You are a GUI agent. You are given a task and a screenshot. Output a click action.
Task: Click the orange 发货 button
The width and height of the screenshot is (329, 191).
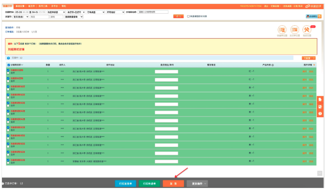pos(173,184)
